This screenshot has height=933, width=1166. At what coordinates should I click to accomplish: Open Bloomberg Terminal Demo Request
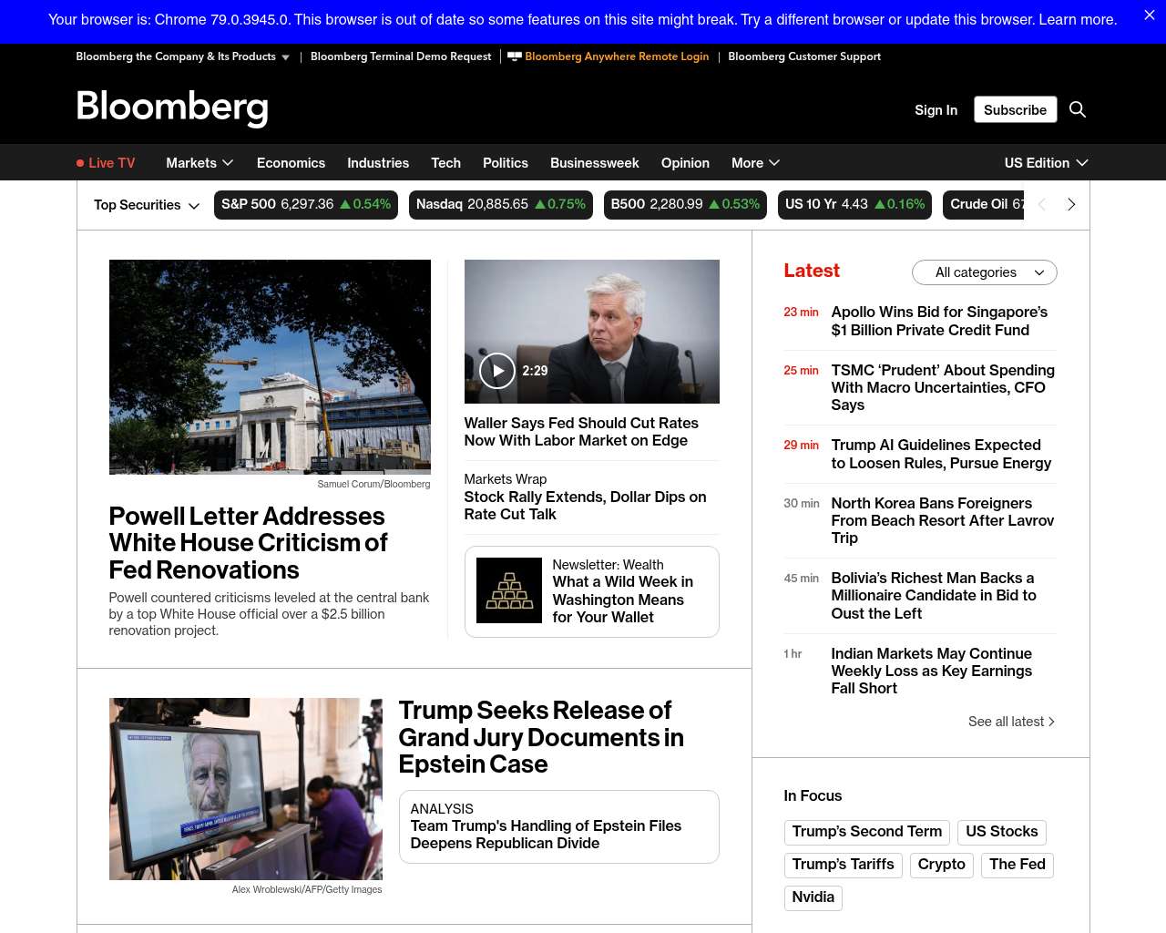click(401, 56)
